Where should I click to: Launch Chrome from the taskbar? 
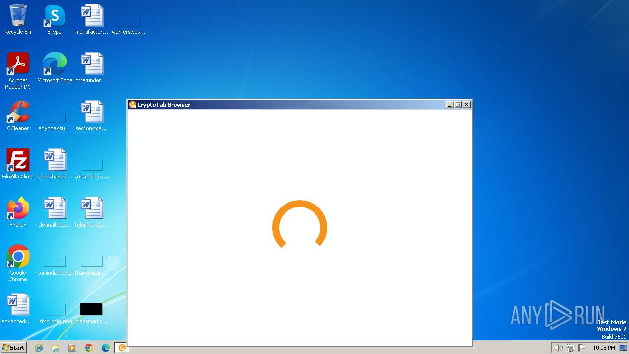click(x=89, y=348)
